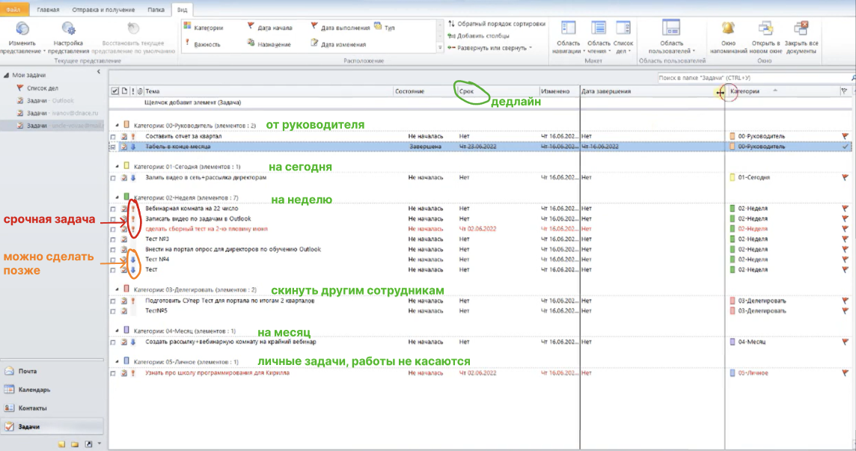The height and width of the screenshot is (451, 856).
Task: Click Close All Items (Закрыть все документы)
Action: 801,37
